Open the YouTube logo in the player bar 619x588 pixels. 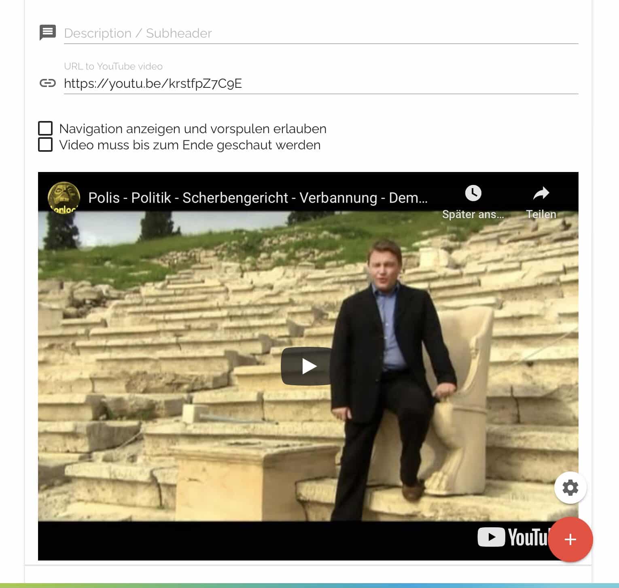pyautogui.click(x=513, y=537)
